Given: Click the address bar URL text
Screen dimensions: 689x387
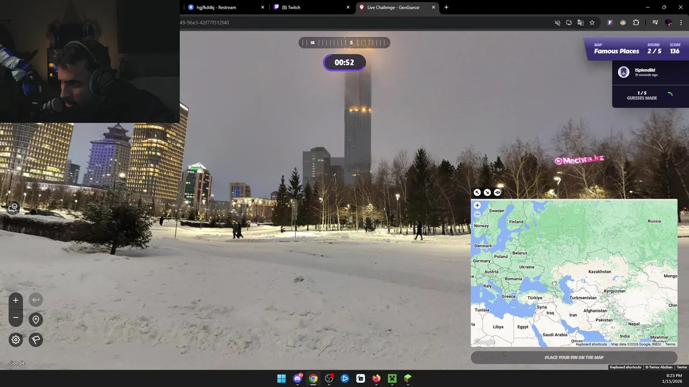Looking at the screenshot, I should pyautogui.click(x=205, y=23).
